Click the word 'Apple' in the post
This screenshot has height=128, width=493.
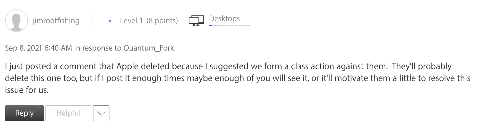[128, 66]
